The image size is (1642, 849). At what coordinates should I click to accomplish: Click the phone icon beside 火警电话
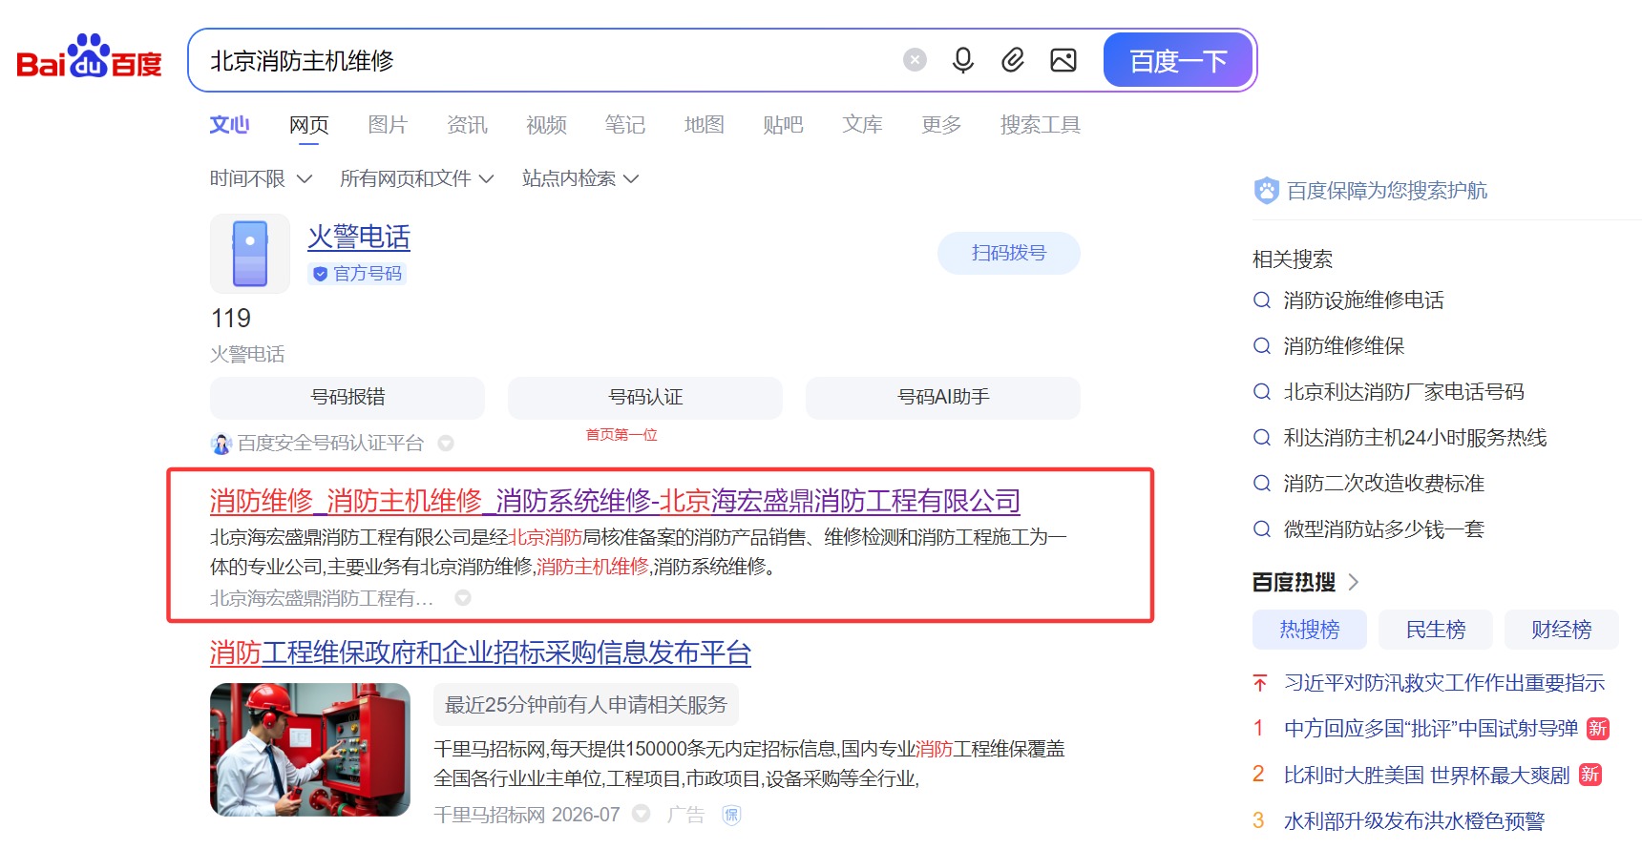click(x=250, y=254)
